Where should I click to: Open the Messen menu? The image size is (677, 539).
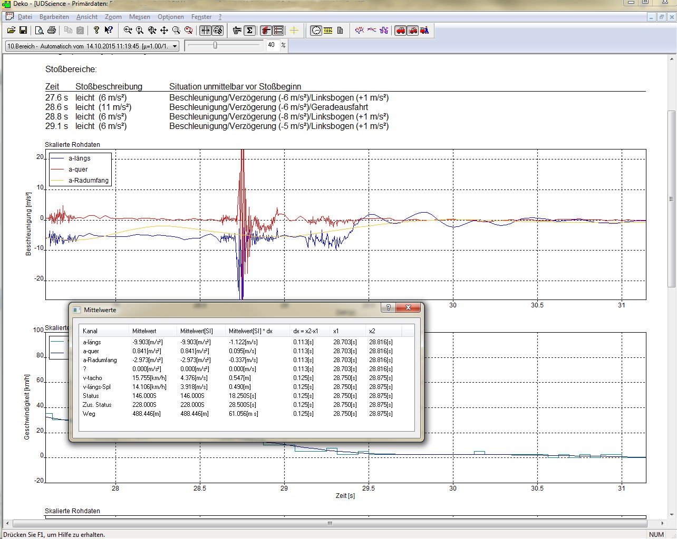tap(139, 17)
